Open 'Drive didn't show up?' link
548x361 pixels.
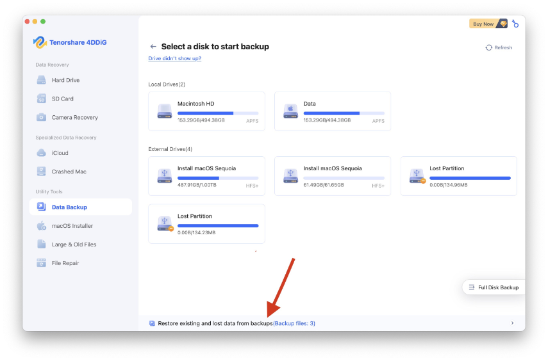[175, 58]
